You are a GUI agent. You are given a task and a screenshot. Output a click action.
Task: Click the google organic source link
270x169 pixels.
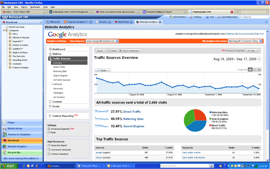tap(99, 153)
